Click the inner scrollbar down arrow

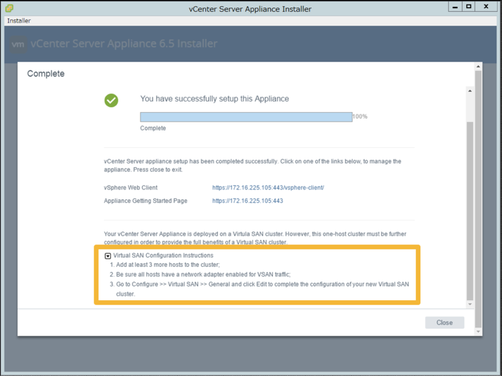(x=469, y=304)
